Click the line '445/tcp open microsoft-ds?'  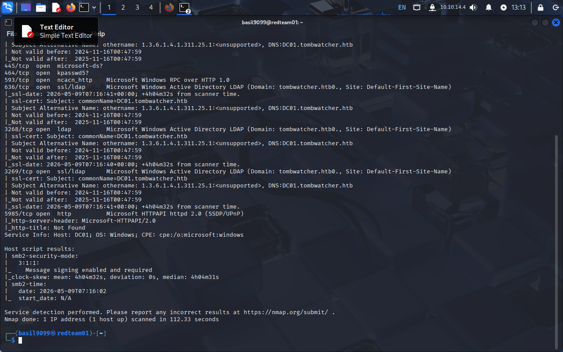tap(54, 66)
